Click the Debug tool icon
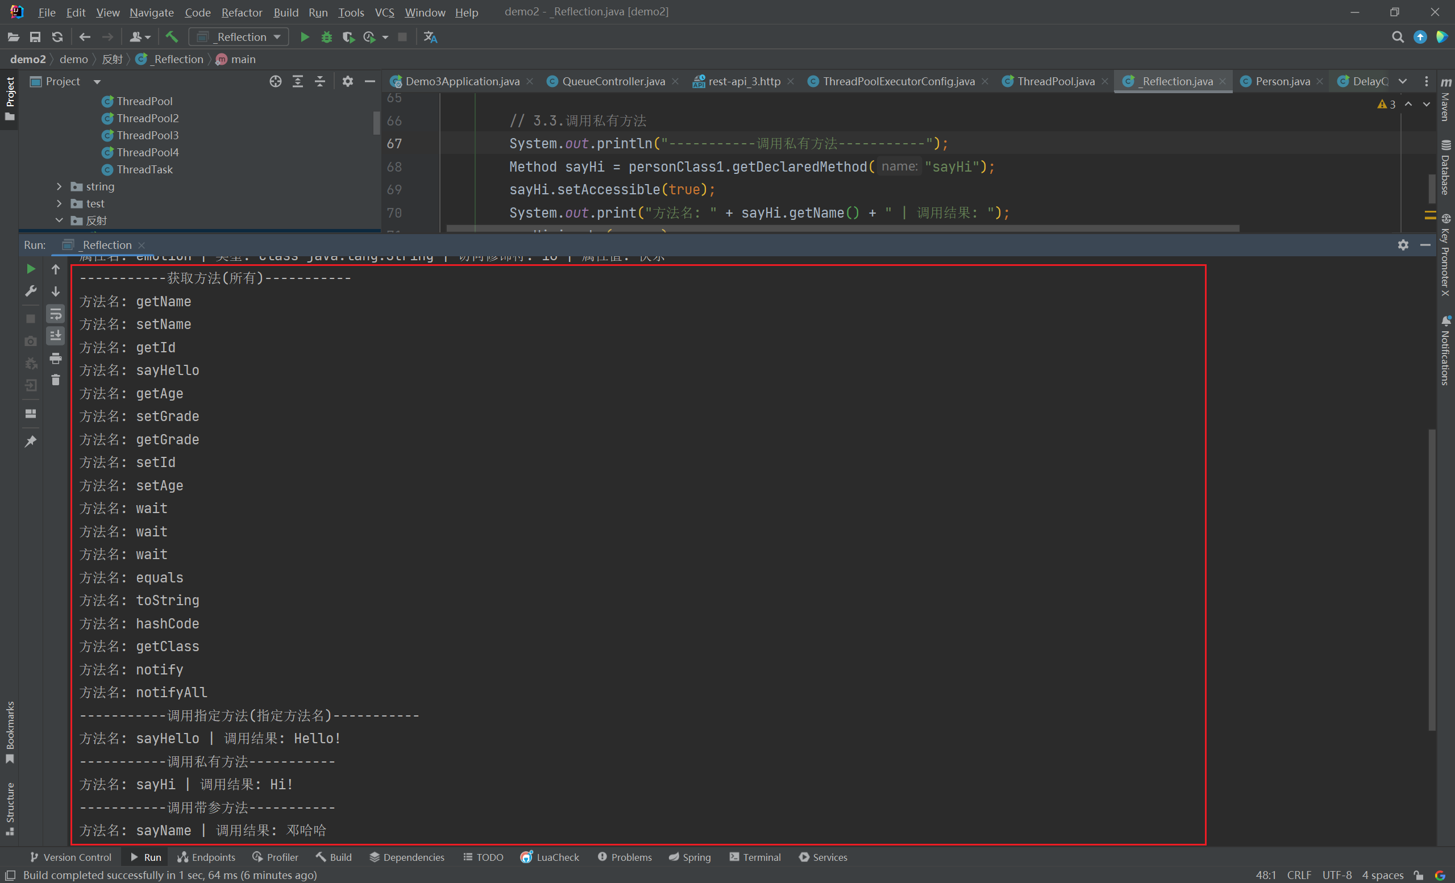Image resolution: width=1455 pixels, height=883 pixels. [x=325, y=39]
